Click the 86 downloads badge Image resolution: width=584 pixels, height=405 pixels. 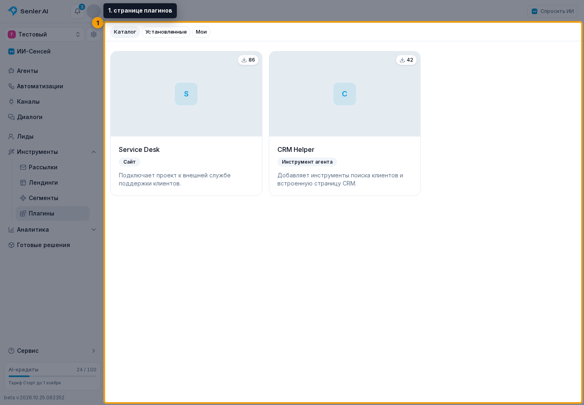click(x=248, y=60)
